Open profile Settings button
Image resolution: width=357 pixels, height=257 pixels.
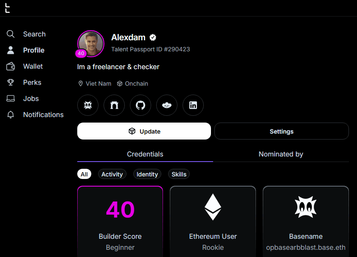281,131
